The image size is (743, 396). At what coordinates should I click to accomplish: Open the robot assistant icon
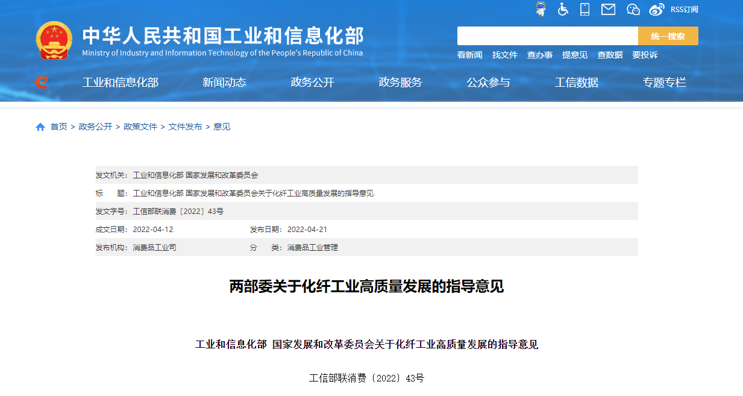click(x=541, y=9)
